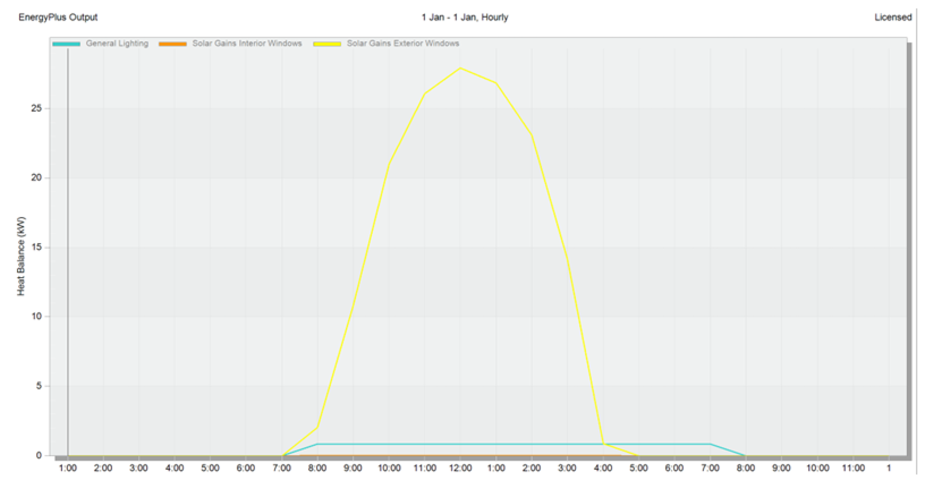Click the 8:00 evening x-axis label
This screenshot has width=929, height=491.
(x=745, y=468)
